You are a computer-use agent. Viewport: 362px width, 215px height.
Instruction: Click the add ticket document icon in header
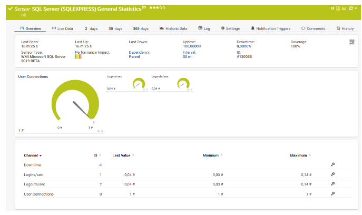point(338,8)
